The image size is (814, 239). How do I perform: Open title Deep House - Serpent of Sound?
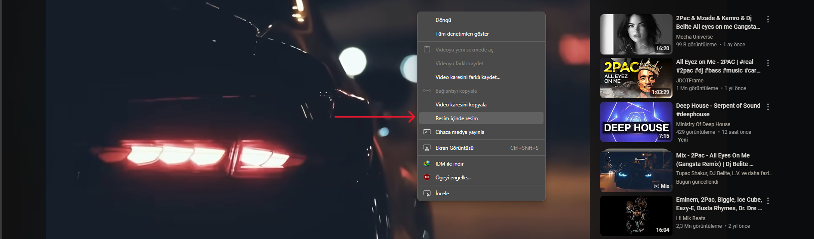718,110
